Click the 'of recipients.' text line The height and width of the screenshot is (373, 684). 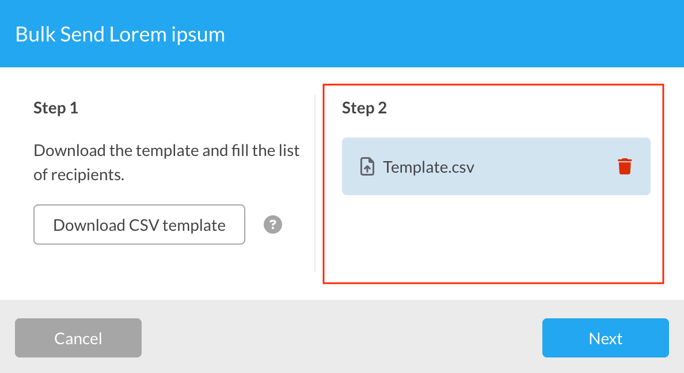[x=79, y=174]
